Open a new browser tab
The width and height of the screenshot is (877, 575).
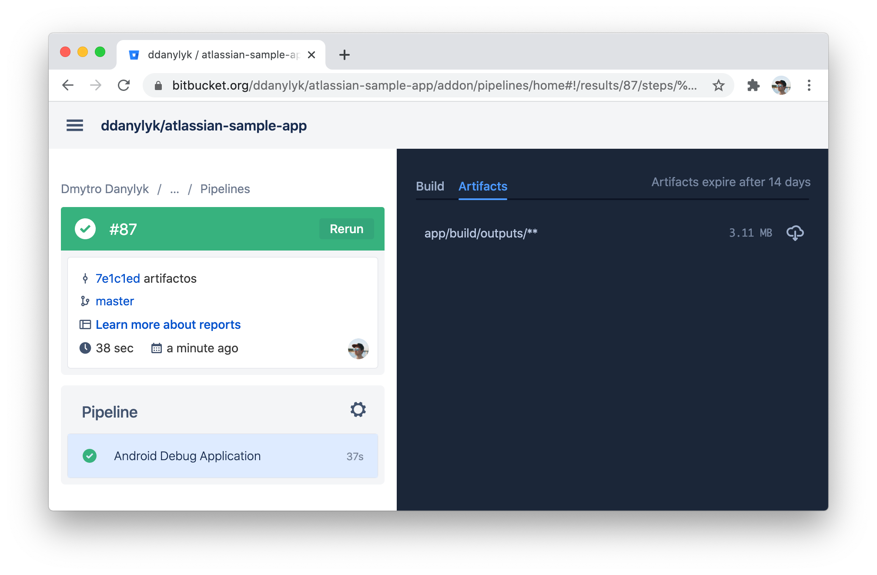[344, 55]
